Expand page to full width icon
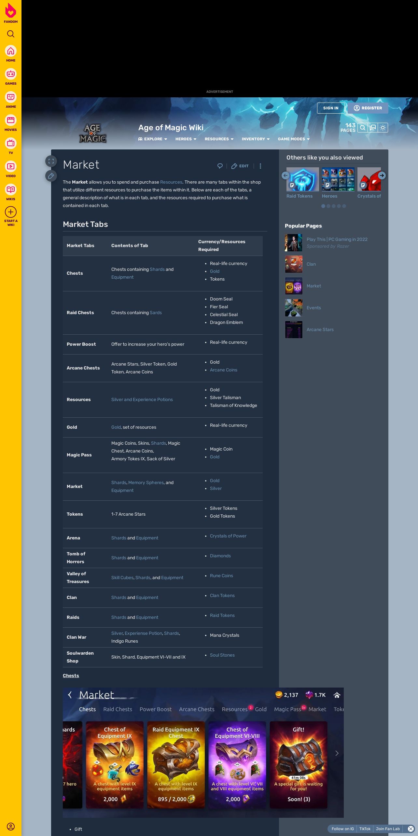The image size is (418, 836). click(51, 161)
